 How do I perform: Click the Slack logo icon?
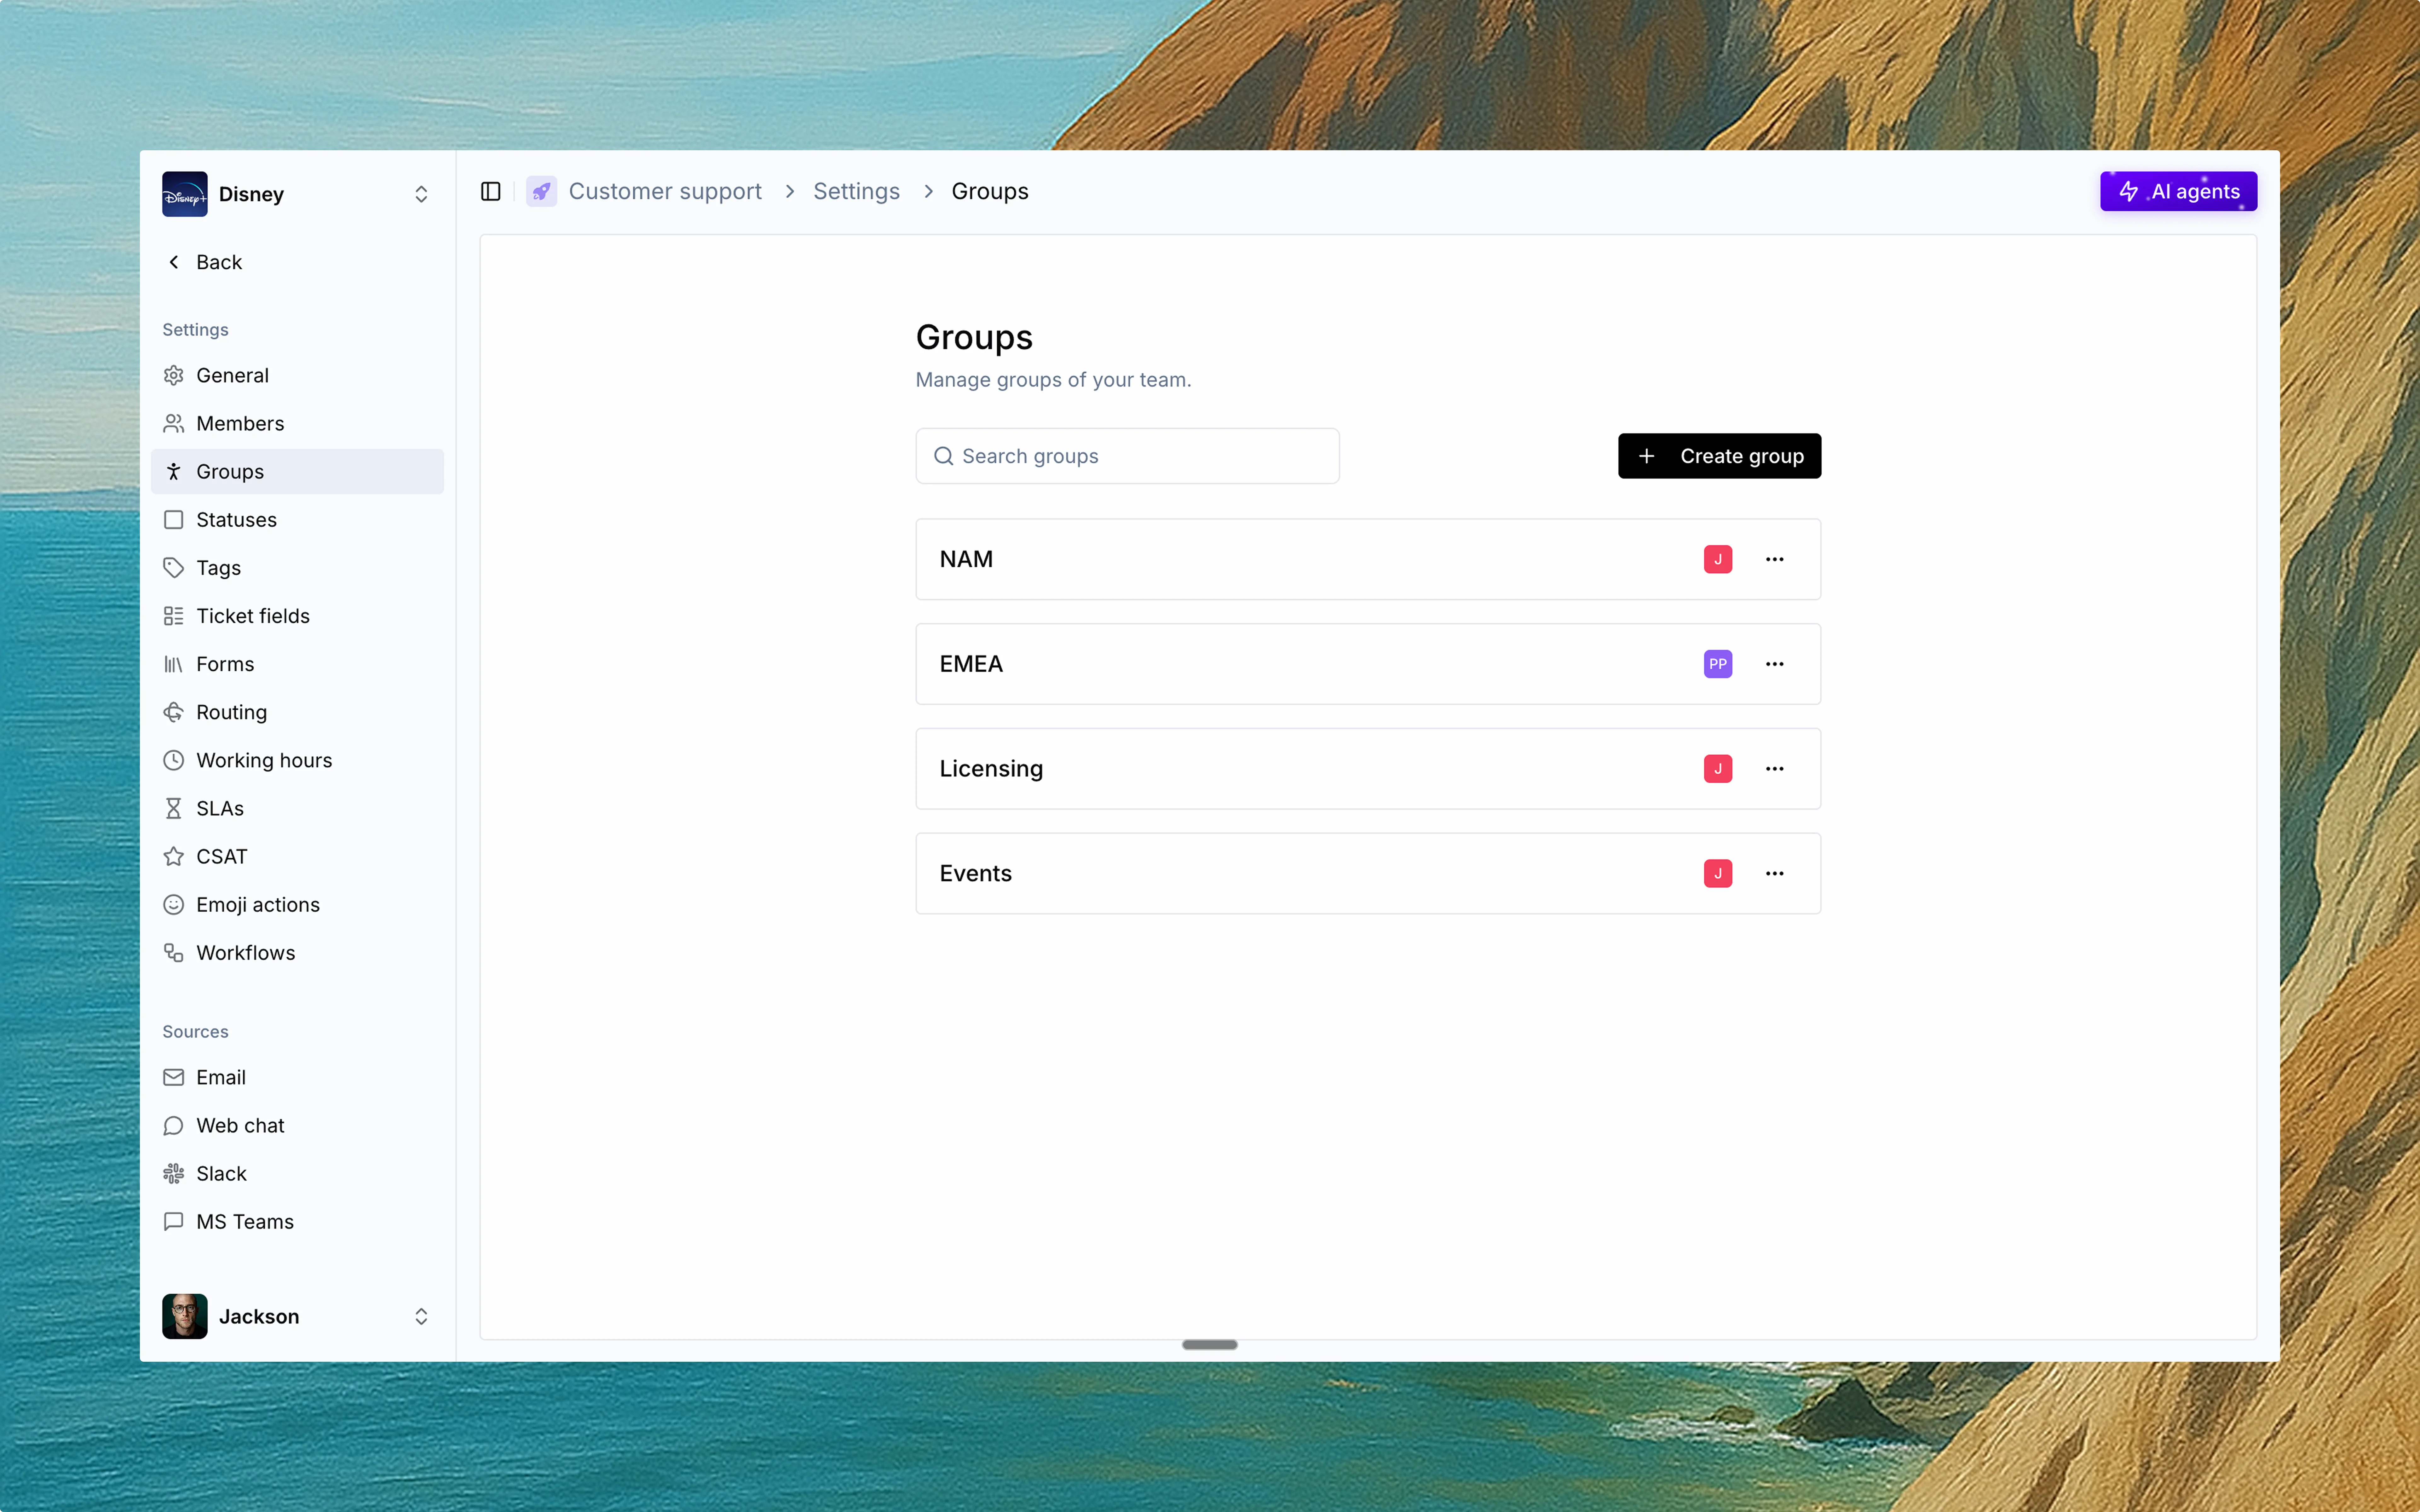click(x=174, y=1173)
